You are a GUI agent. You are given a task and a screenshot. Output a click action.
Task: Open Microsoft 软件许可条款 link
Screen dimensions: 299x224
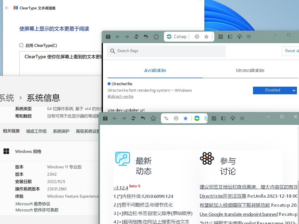37,210
